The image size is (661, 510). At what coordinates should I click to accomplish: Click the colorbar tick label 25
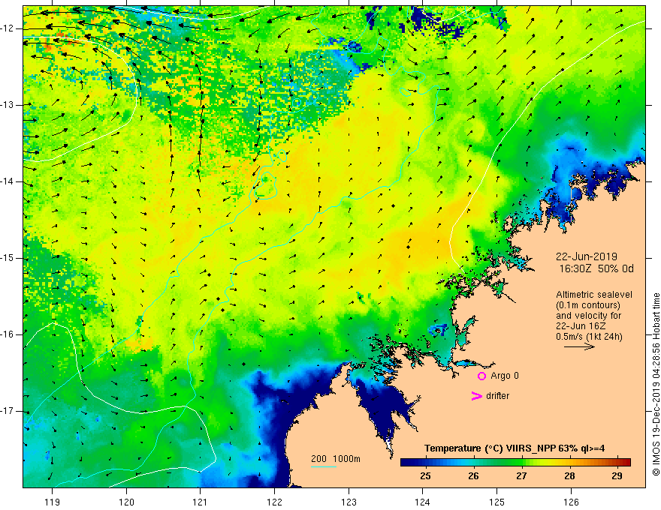425,476
